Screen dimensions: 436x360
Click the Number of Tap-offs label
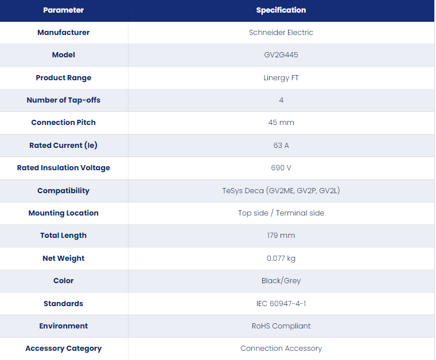[x=64, y=100]
